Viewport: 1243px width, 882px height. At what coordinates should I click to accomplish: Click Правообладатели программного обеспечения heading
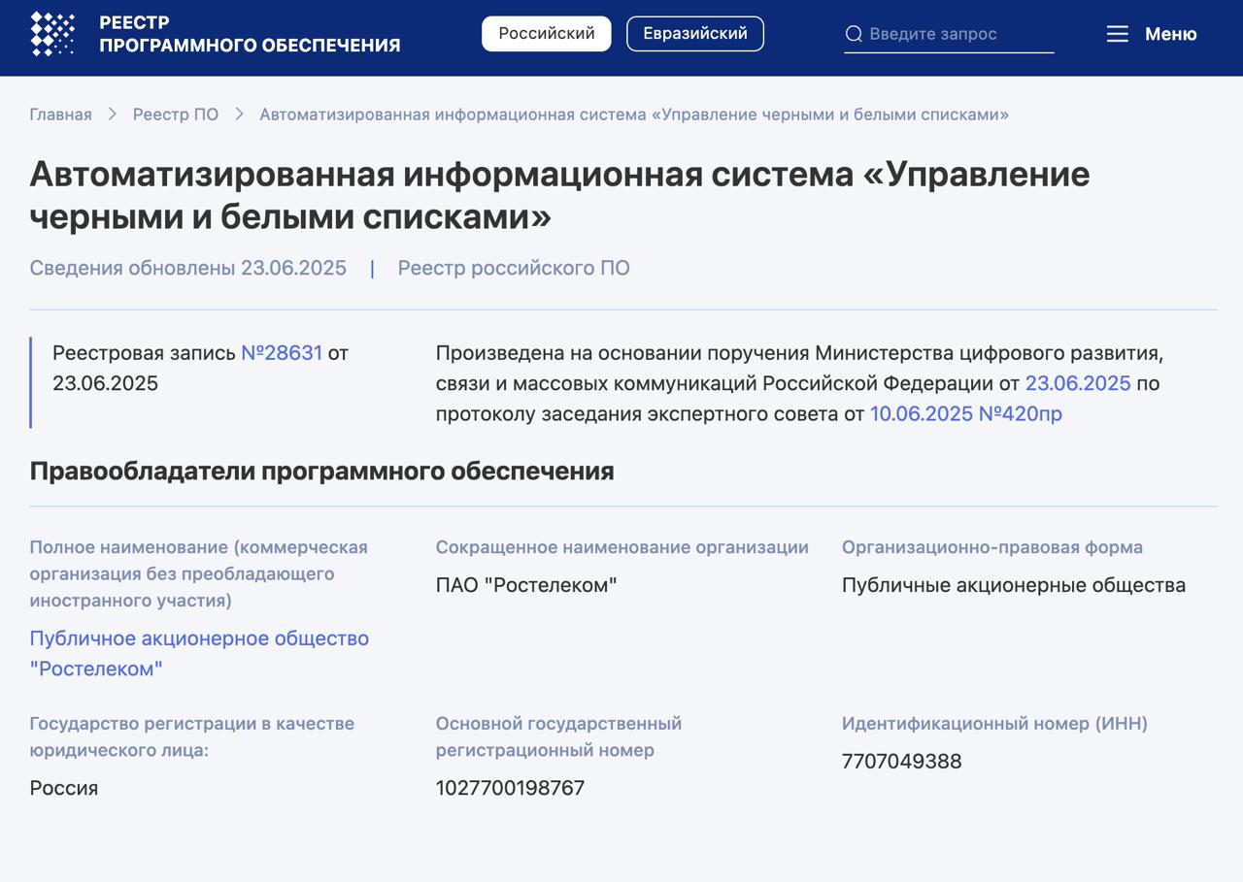321,471
